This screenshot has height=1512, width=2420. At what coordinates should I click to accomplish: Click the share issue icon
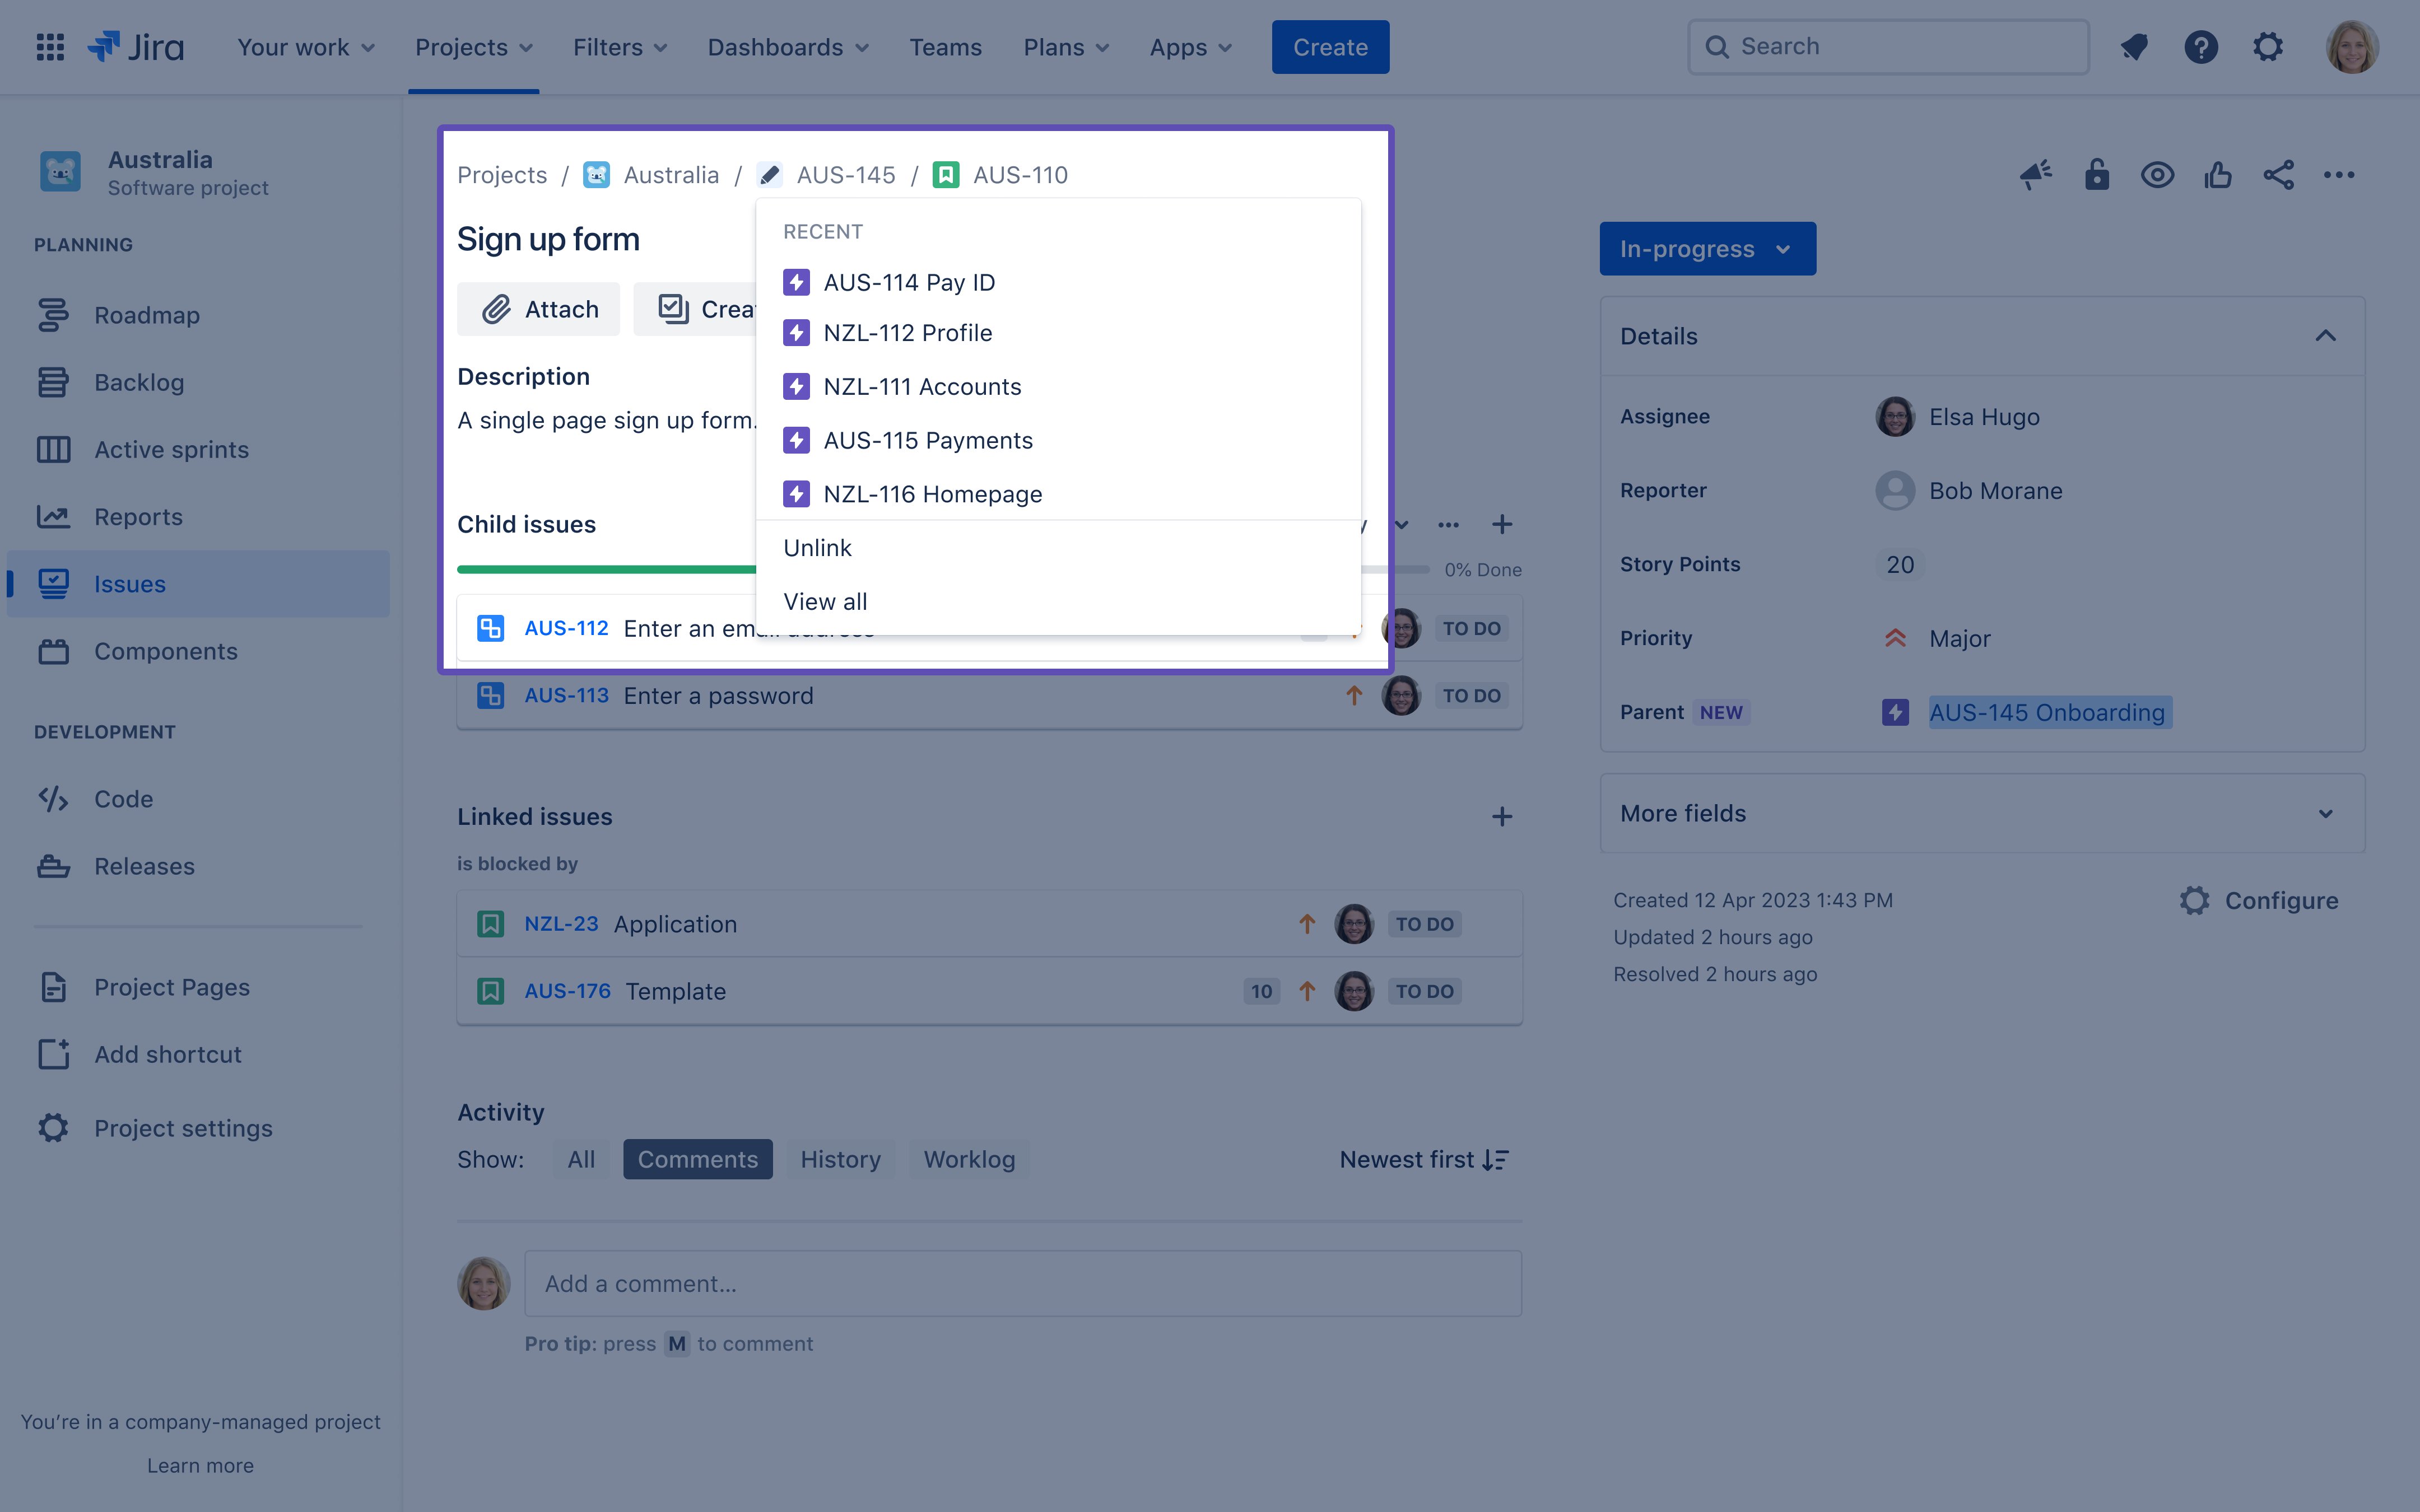pos(2279,175)
